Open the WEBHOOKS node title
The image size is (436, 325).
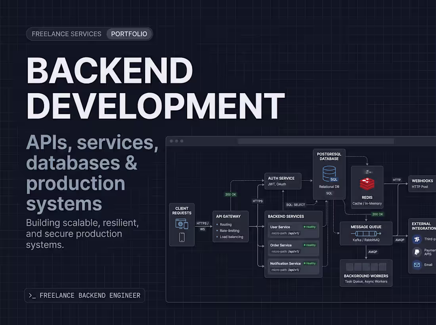(423, 181)
